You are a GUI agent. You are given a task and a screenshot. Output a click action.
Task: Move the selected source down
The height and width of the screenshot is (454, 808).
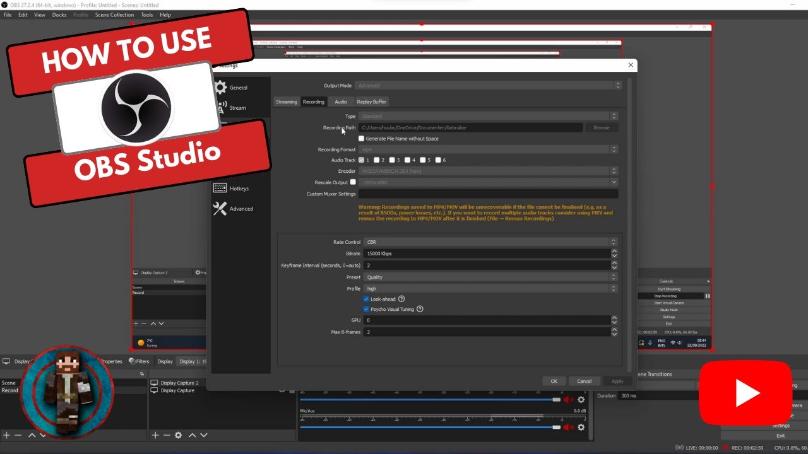[204, 435]
